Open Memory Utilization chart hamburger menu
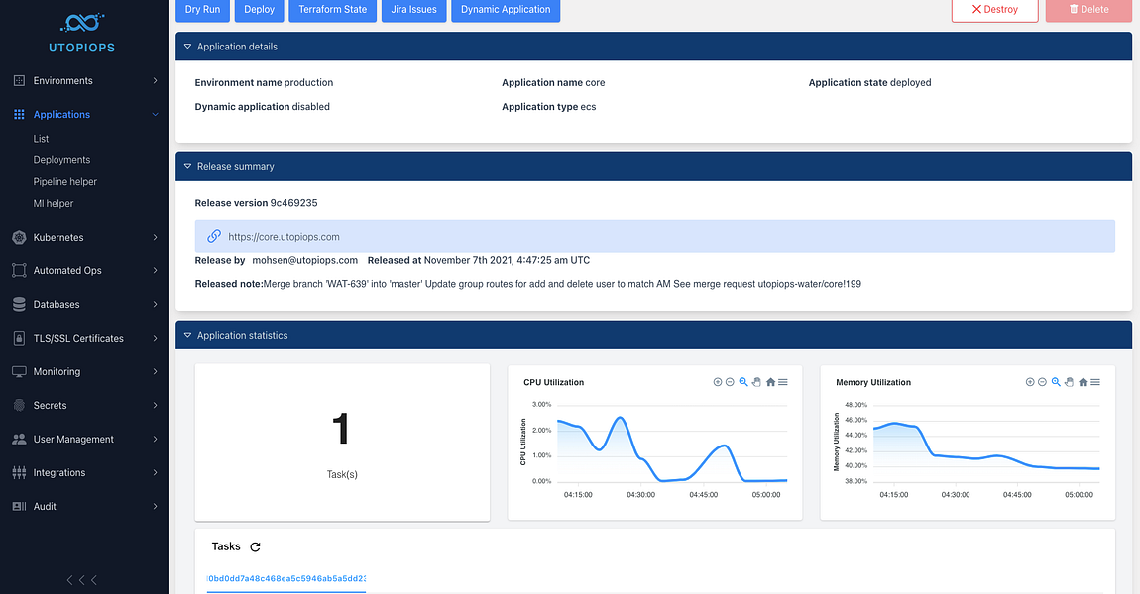Viewport: 1140px width, 594px height. coord(1095,382)
